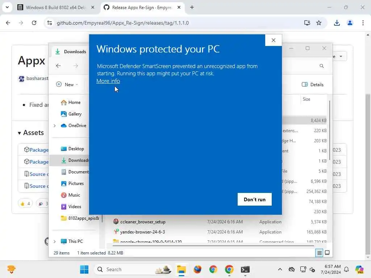
Task: Open Windows Start menu
Action: point(84,269)
